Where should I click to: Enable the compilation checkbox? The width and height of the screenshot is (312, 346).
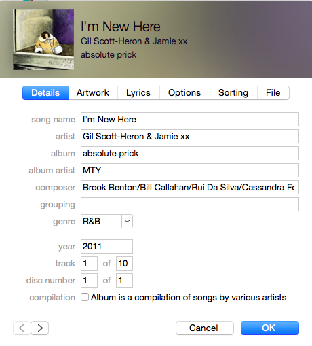click(85, 297)
